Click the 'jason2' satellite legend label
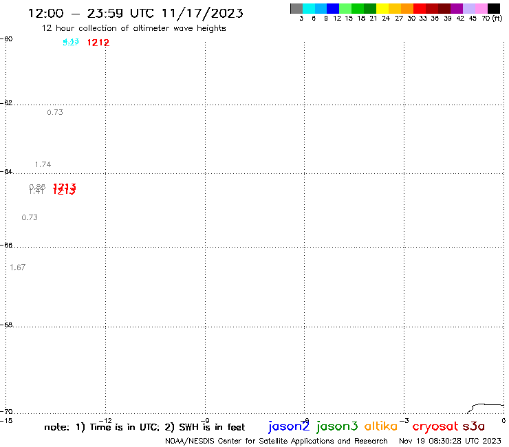Viewport: 509px width, 447px height. (289, 426)
